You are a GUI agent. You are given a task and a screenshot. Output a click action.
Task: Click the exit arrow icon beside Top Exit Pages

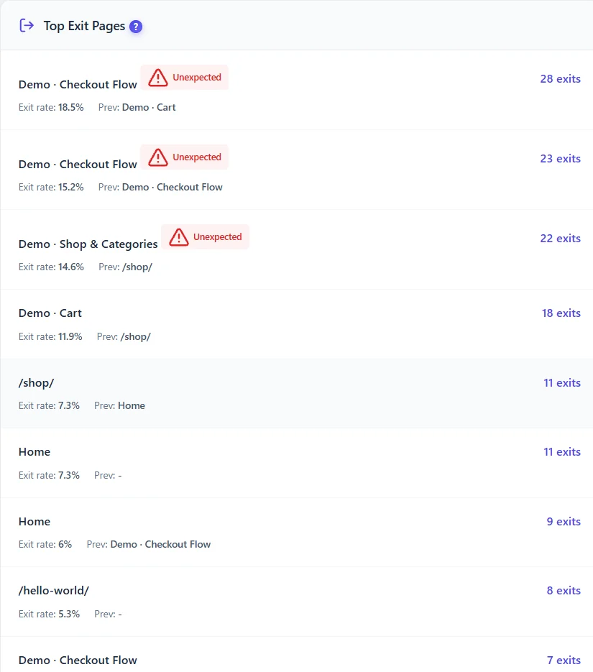point(27,26)
